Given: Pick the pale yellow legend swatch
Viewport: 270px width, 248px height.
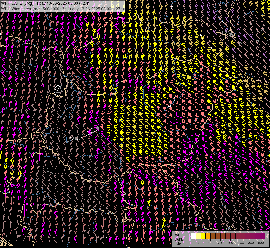Looking at the screenshot, I should click(x=198, y=236).
